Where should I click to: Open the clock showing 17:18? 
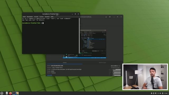coord(166,93)
